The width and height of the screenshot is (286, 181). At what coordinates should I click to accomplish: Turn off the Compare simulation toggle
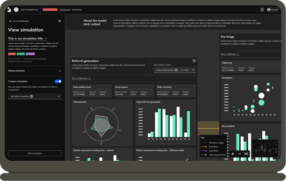58,82
